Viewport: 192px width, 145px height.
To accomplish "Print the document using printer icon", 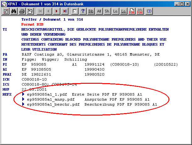I will 22,11.
